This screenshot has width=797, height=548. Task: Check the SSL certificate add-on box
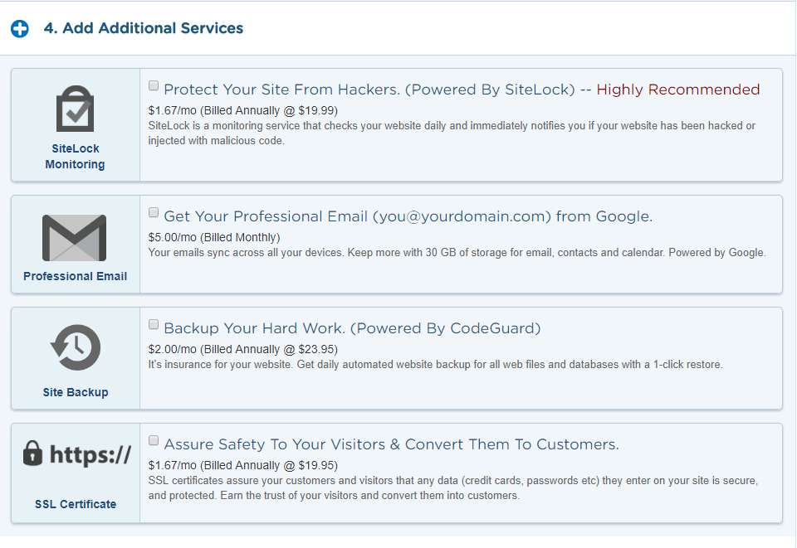pos(154,440)
